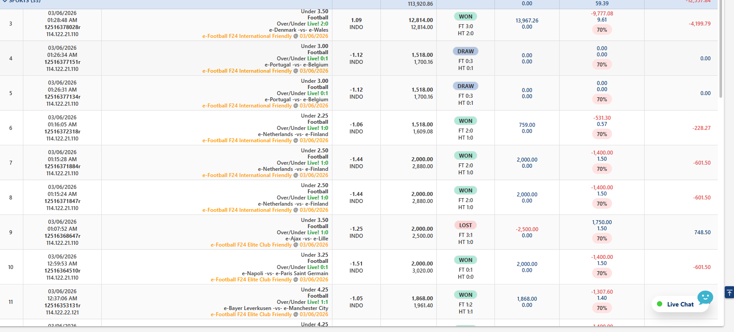Click the smiling chat bubble icon
The image size is (734, 332).
click(705, 297)
